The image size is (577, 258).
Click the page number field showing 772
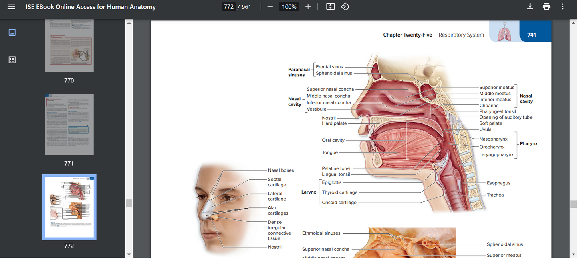[228, 6]
